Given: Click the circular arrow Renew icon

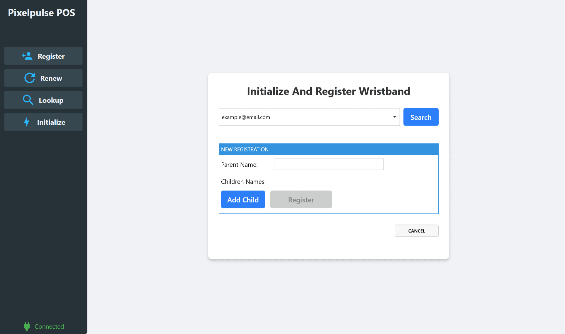Looking at the screenshot, I should (30, 78).
